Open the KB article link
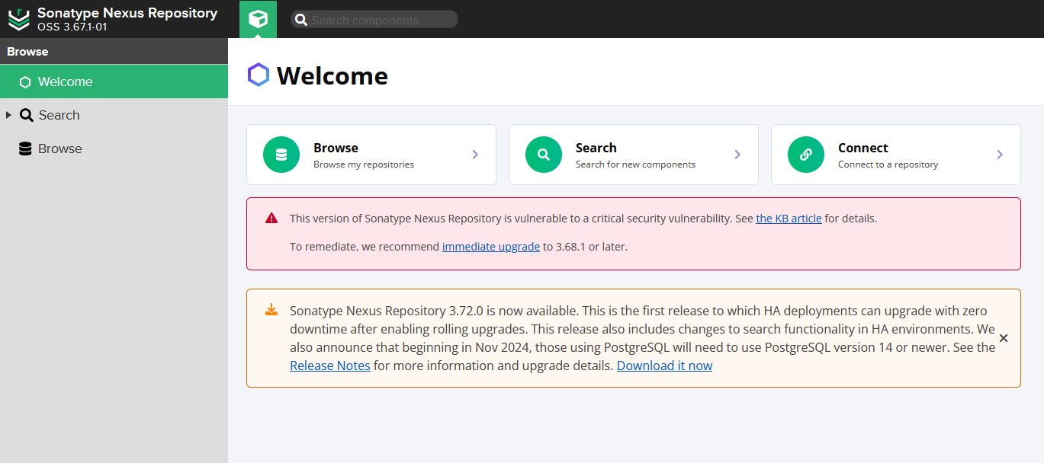 point(789,219)
